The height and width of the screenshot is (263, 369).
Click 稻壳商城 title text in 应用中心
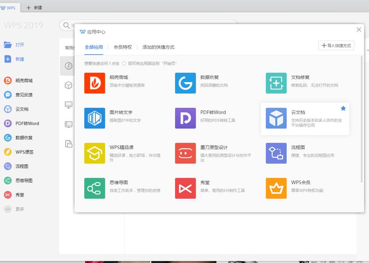119,77
